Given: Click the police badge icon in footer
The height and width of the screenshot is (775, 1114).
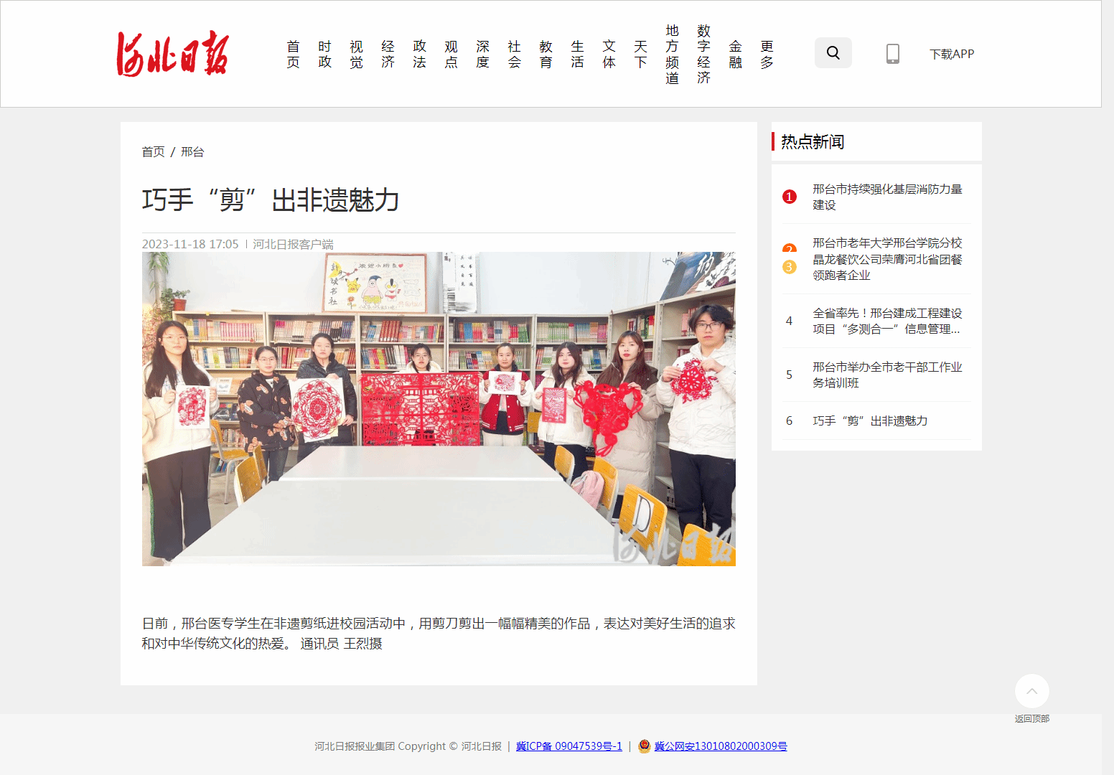Looking at the screenshot, I should pyautogui.click(x=644, y=746).
